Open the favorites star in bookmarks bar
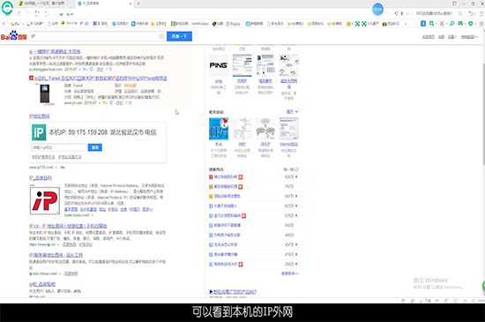The image size is (485, 322). (12, 24)
